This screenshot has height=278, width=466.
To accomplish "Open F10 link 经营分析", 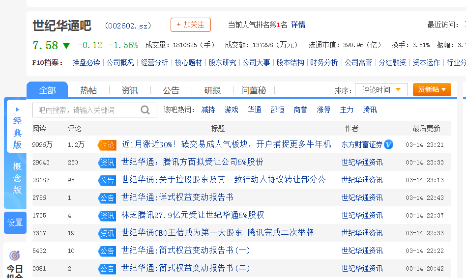I will [x=154, y=63].
